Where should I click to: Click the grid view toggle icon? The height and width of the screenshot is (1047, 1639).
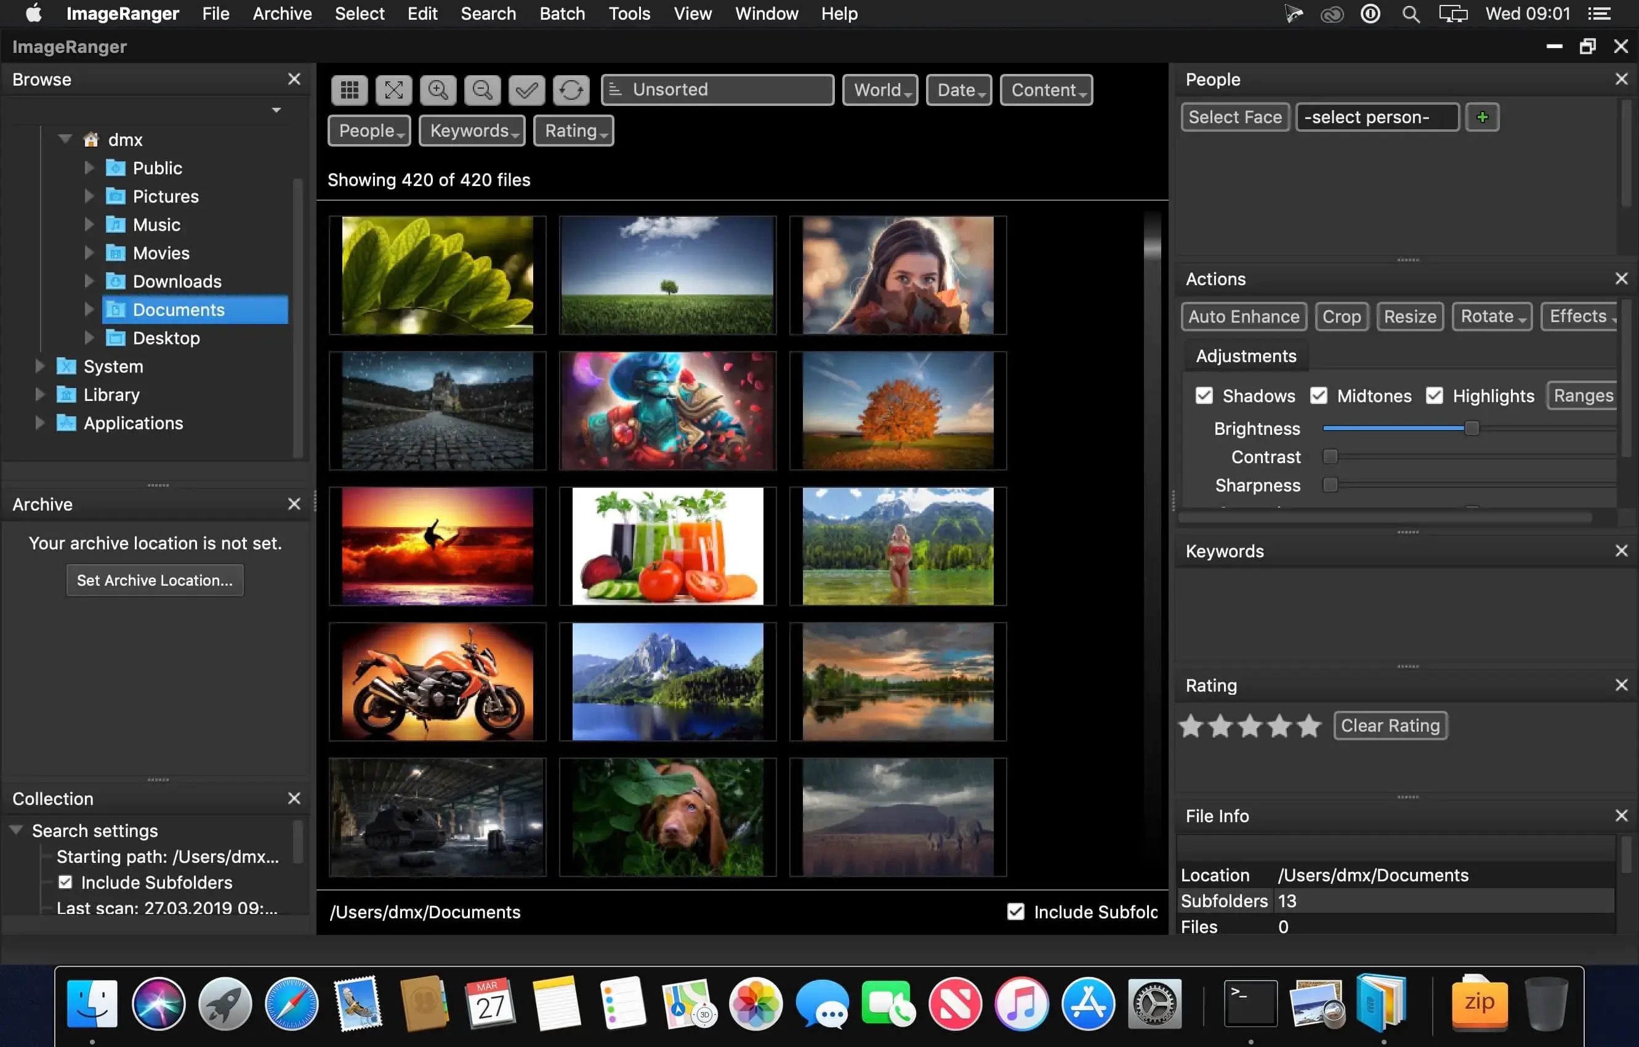coord(349,90)
